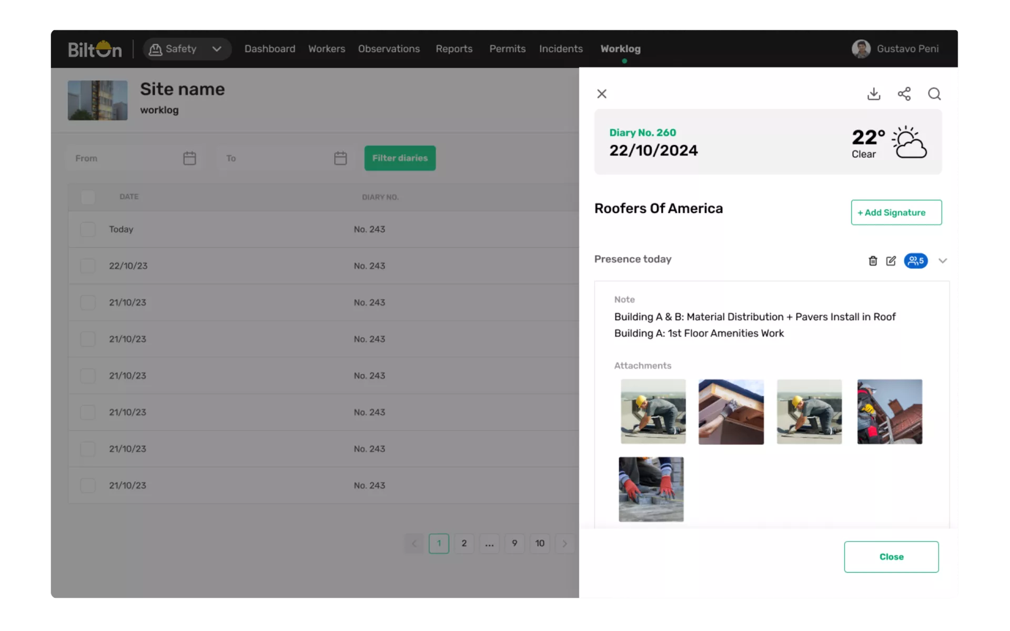This screenshot has width=1010, height=631.
Task: Click the Filter diaries button
Action: [x=400, y=158]
